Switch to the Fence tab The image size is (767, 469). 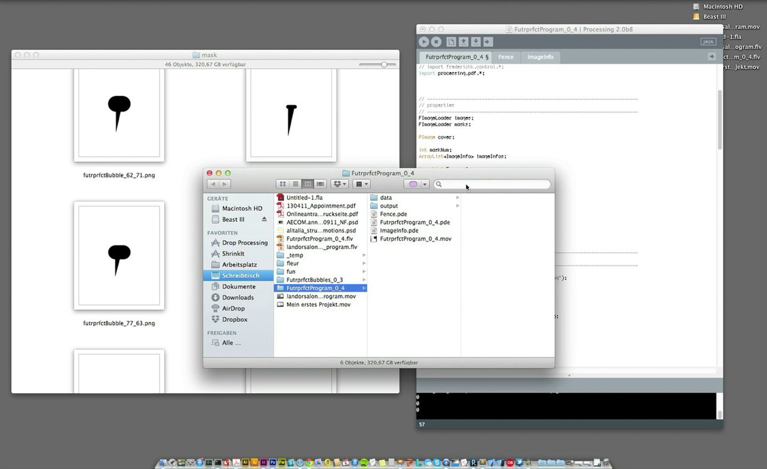(506, 57)
